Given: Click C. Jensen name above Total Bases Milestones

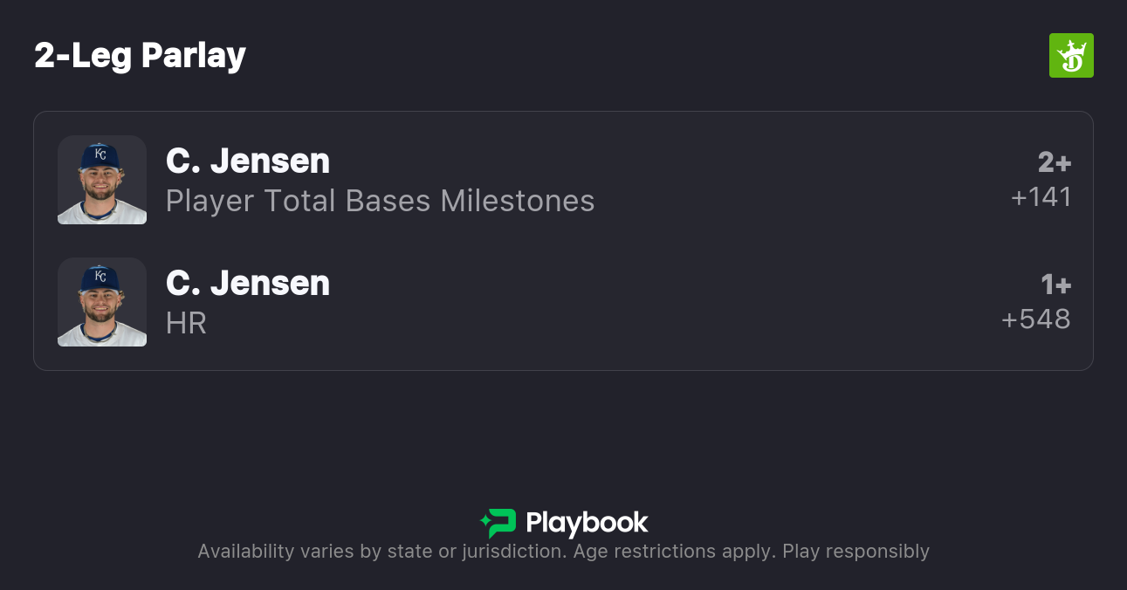Looking at the screenshot, I should click(248, 161).
